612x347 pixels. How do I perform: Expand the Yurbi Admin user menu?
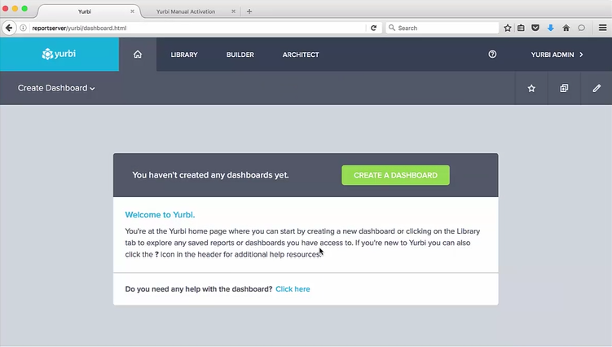[557, 55]
